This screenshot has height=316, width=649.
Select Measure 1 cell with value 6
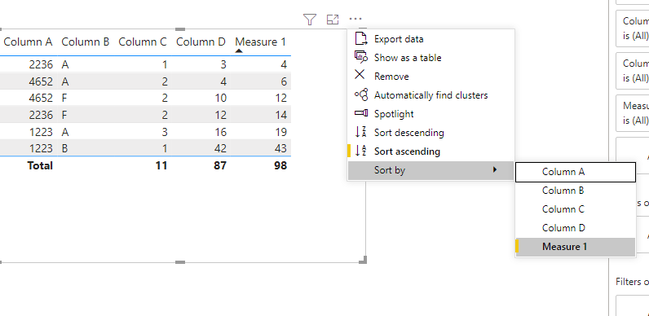click(284, 81)
